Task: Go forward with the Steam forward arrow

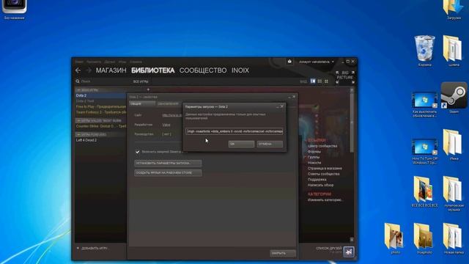Action: click(x=89, y=70)
